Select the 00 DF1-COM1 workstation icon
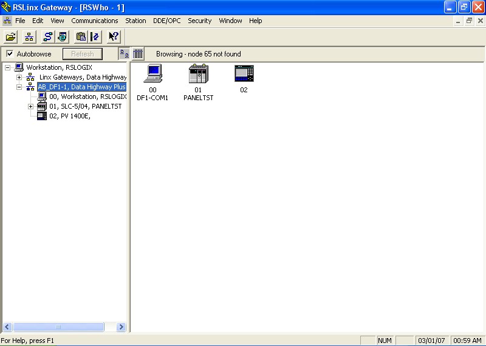The width and height of the screenshot is (486, 346). [x=153, y=73]
